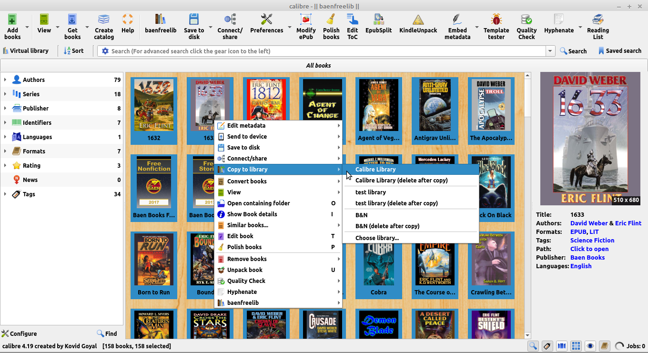
Task: Click the Baen Books publisher link
Action: click(x=587, y=257)
